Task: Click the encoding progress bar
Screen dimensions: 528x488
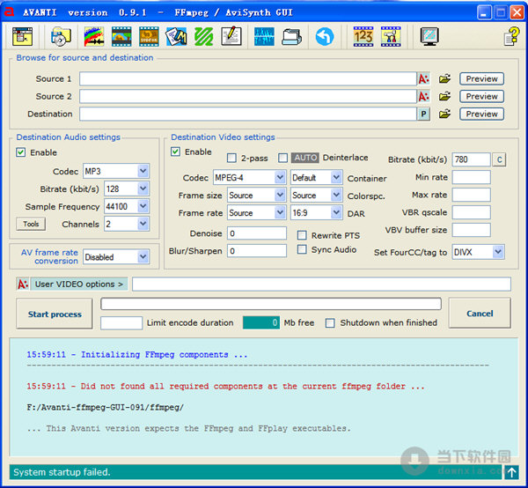Action: coord(271,304)
